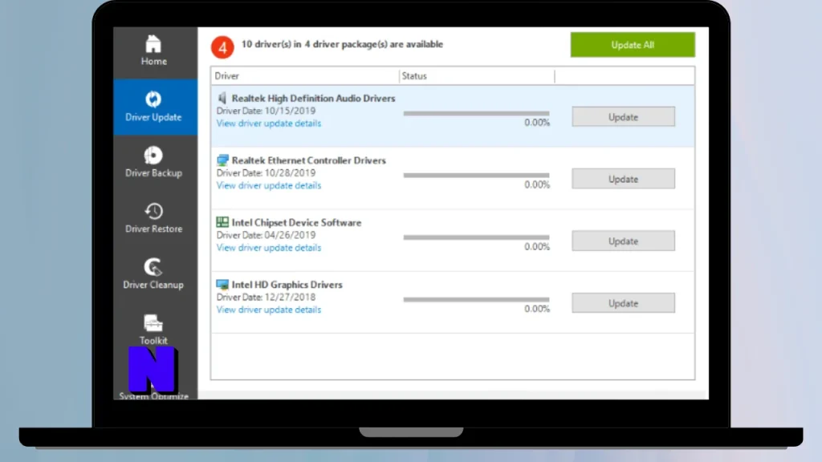
Task: Click the Intel HD Graphics monitor icon
Action: tap(222, 285)
